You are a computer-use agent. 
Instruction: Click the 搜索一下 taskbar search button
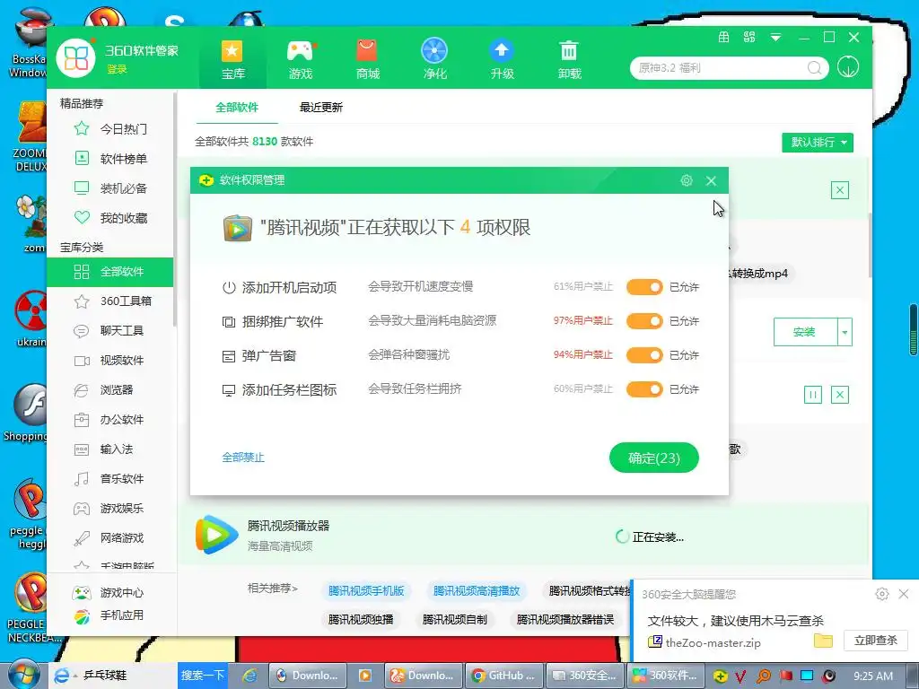[x=202, y=676]
